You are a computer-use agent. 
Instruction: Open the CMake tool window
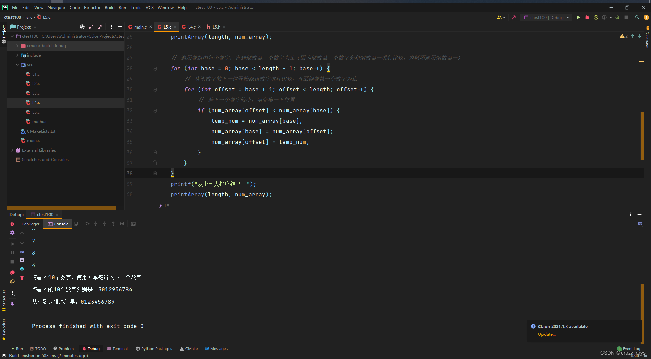[189, 349]
